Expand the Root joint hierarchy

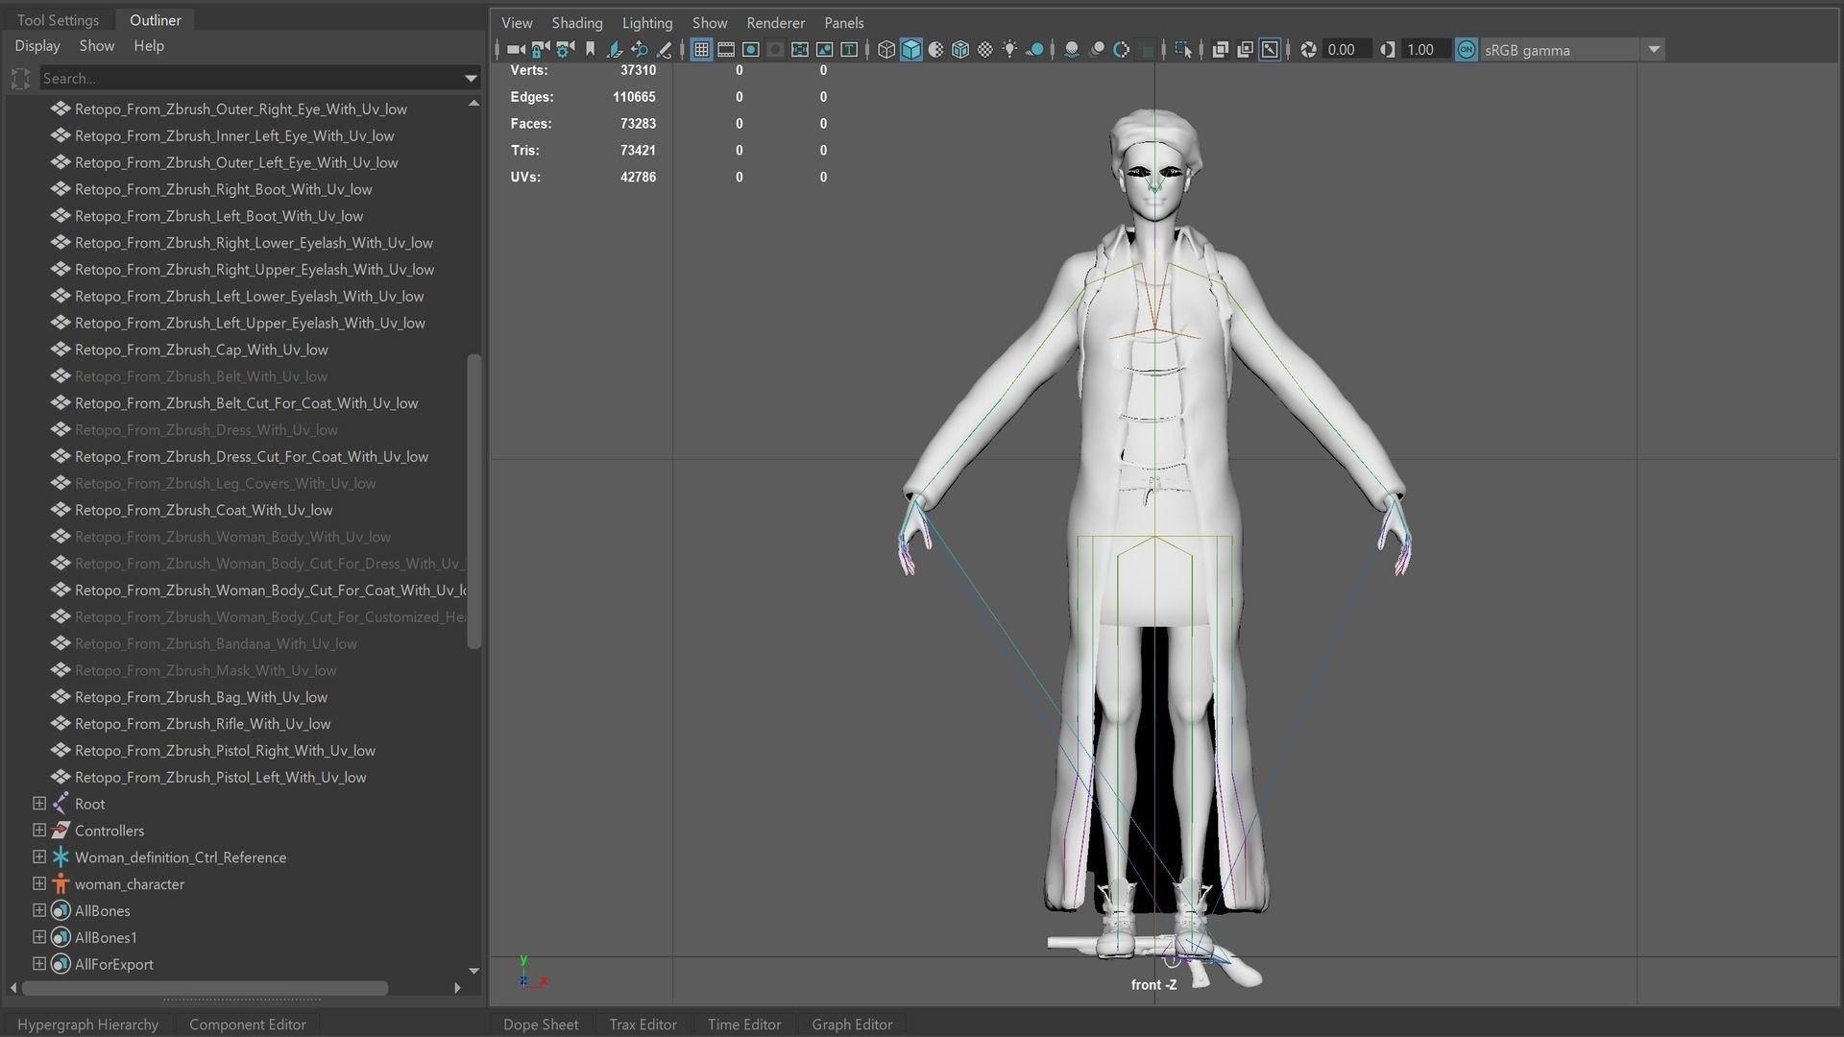coord(39,804)
